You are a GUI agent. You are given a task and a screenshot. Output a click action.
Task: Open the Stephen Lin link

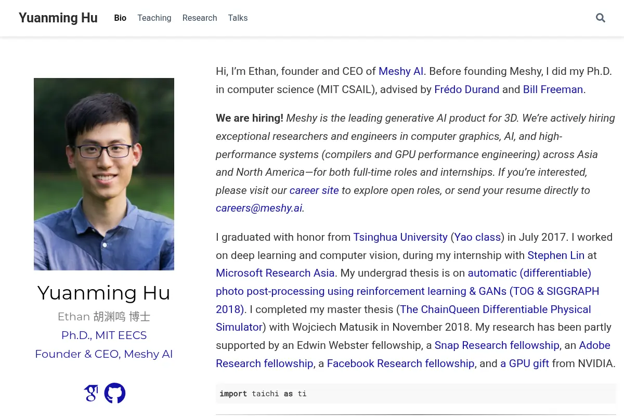tap(556, 255)
